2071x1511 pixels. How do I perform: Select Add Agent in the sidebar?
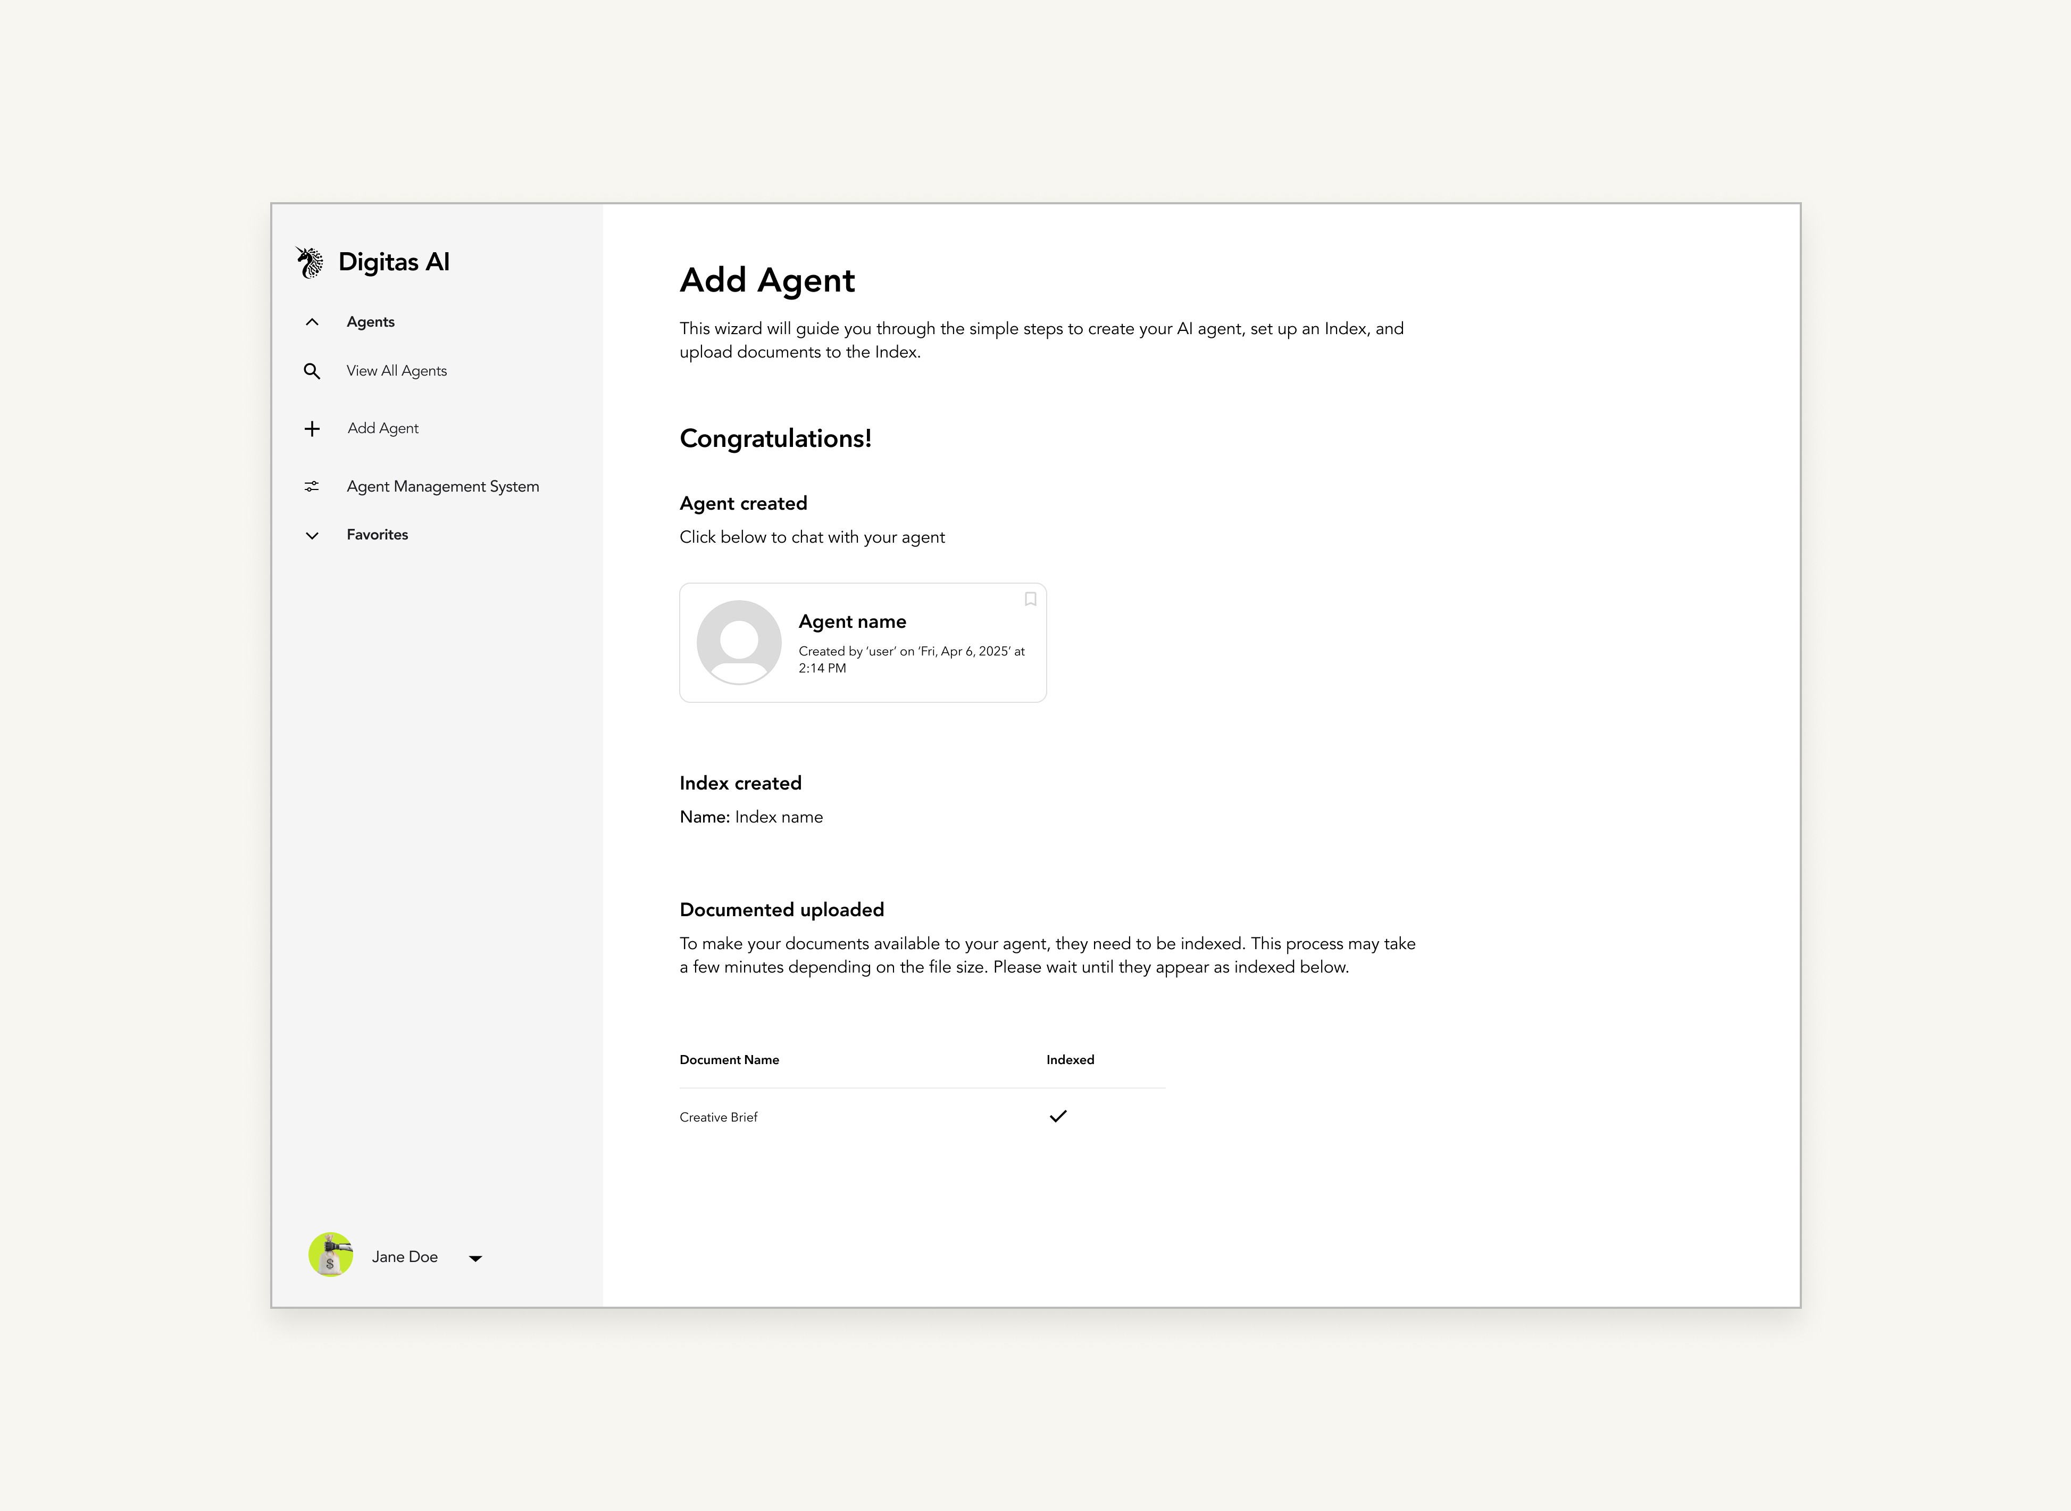coord(382,428)
